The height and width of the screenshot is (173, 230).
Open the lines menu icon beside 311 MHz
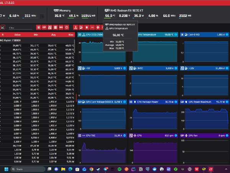pos(42,16)
